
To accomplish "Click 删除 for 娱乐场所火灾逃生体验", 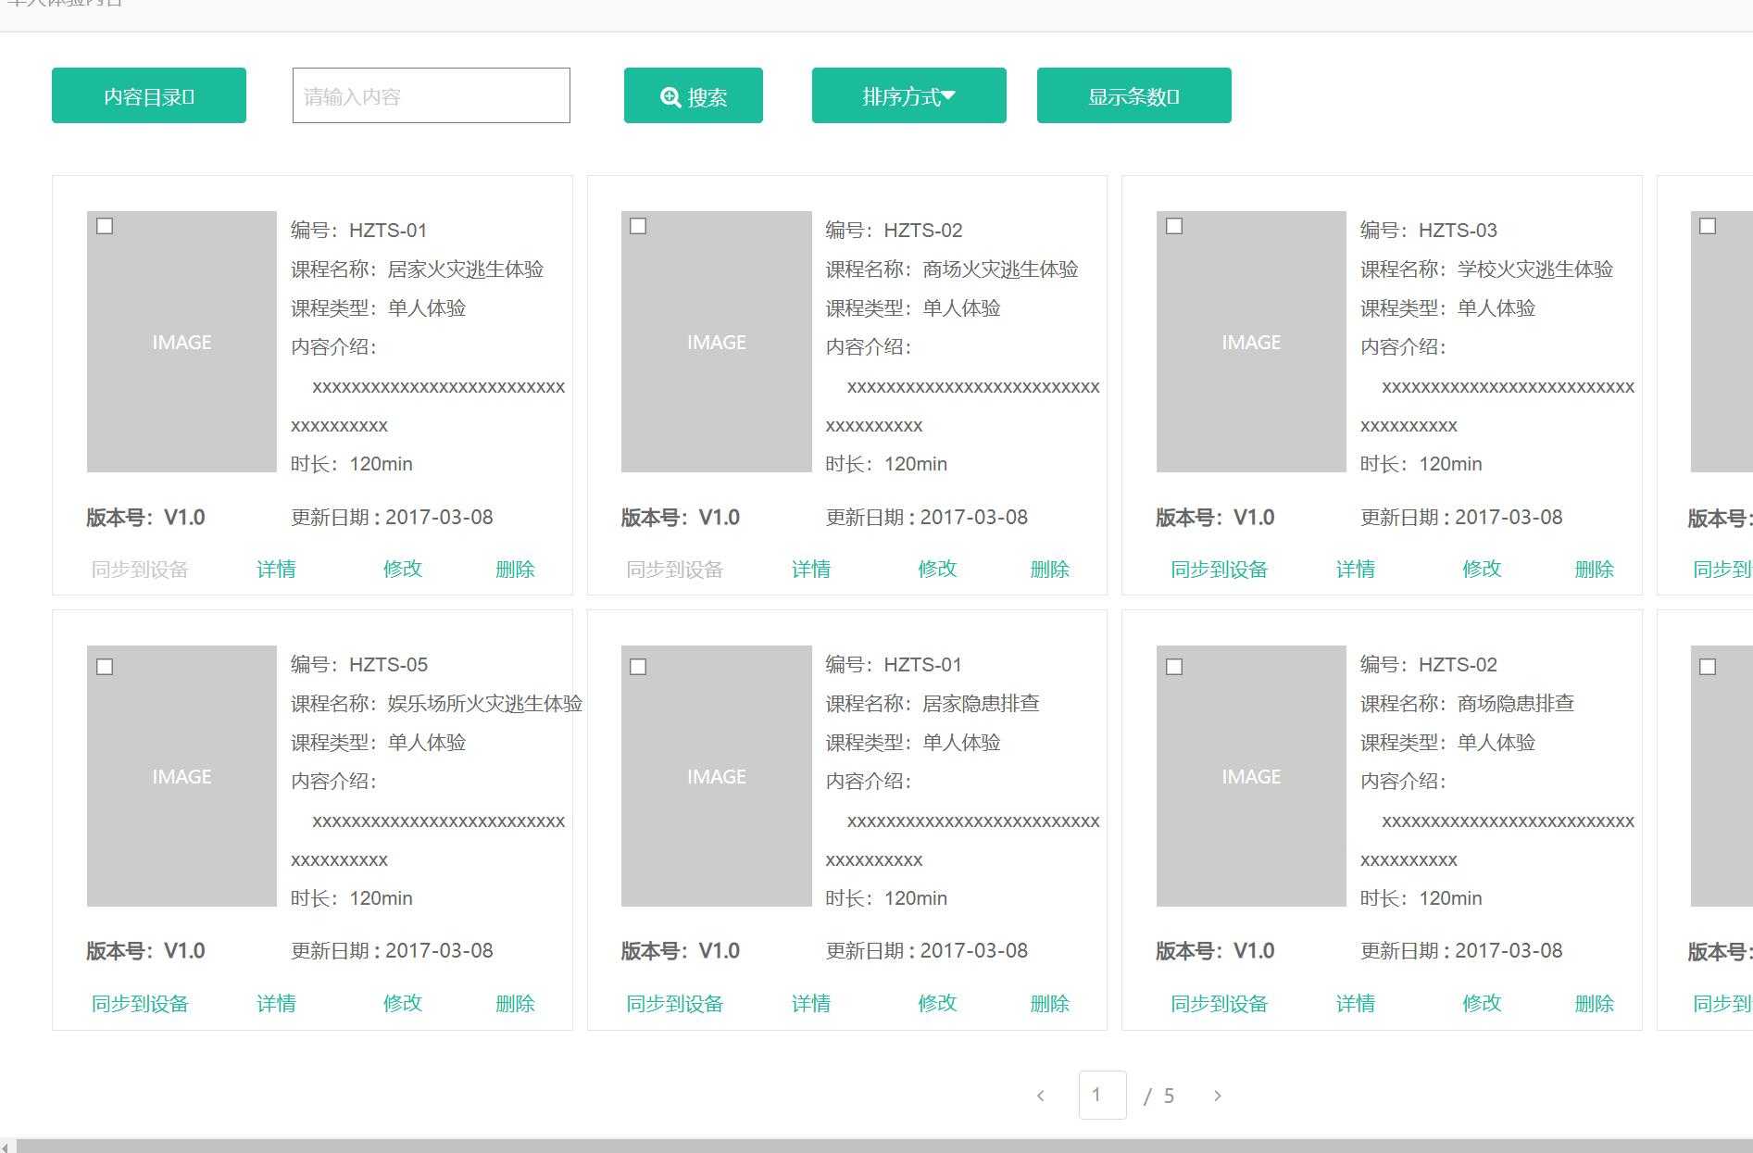I will (x=516, y=1003).
